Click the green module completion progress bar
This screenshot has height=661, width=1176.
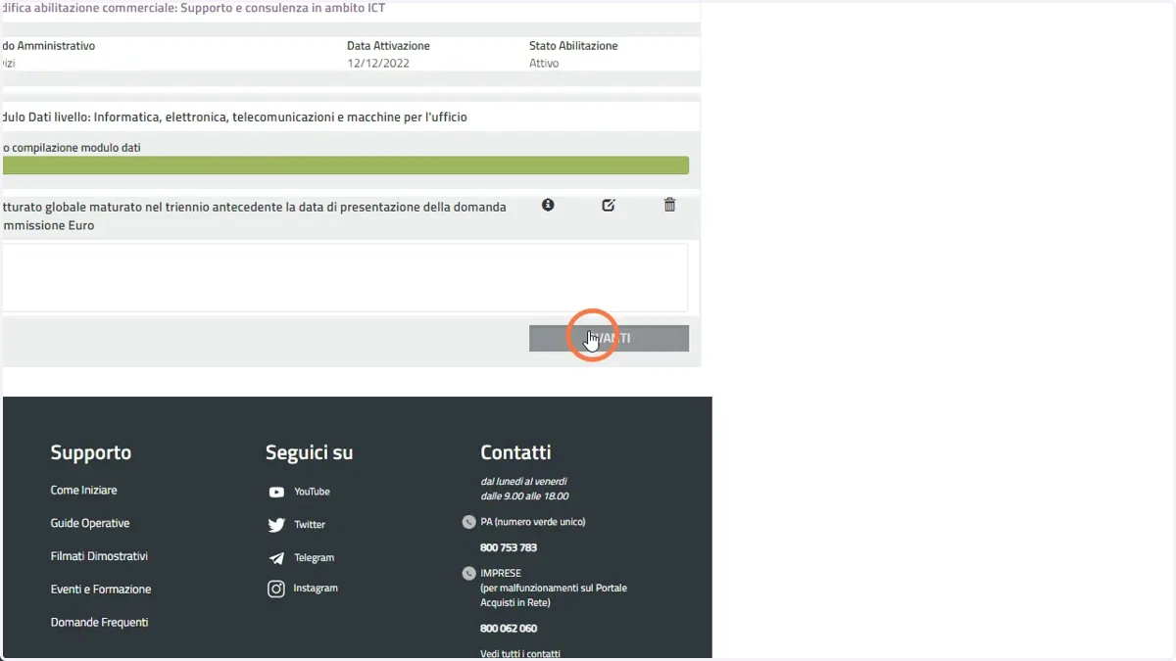pyautogui.click(x=345, y=165)
